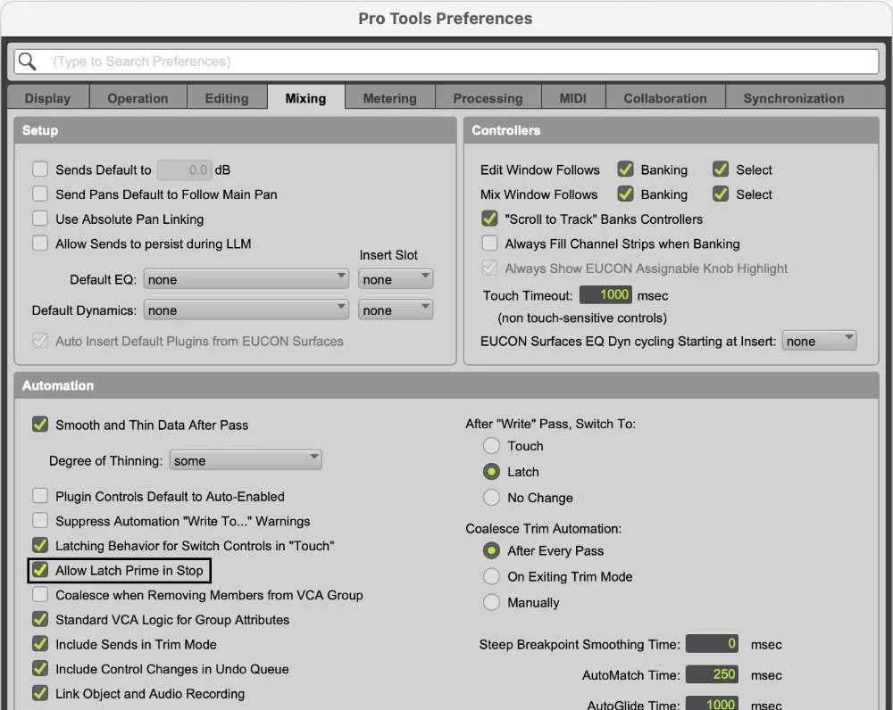Image resolution: width=893 pixels, height=710 pixels.
Task: Open the Degree of Thinning dropdown
Action: coord(246,460)
